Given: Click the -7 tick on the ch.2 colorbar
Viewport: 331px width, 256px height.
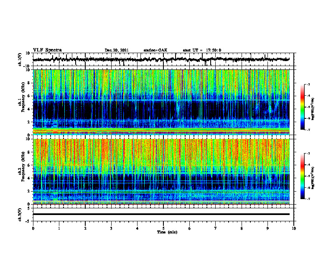Looking at the screenshot, I should tap(308, 199).
